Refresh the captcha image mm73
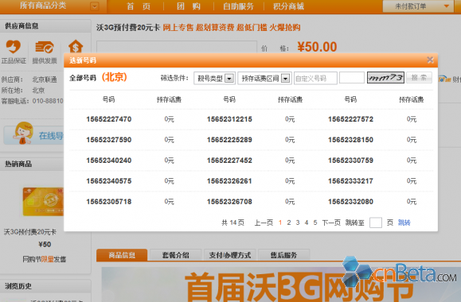This screenshot has height=302, width=461. pyautogui.click(x=385, y=78)
